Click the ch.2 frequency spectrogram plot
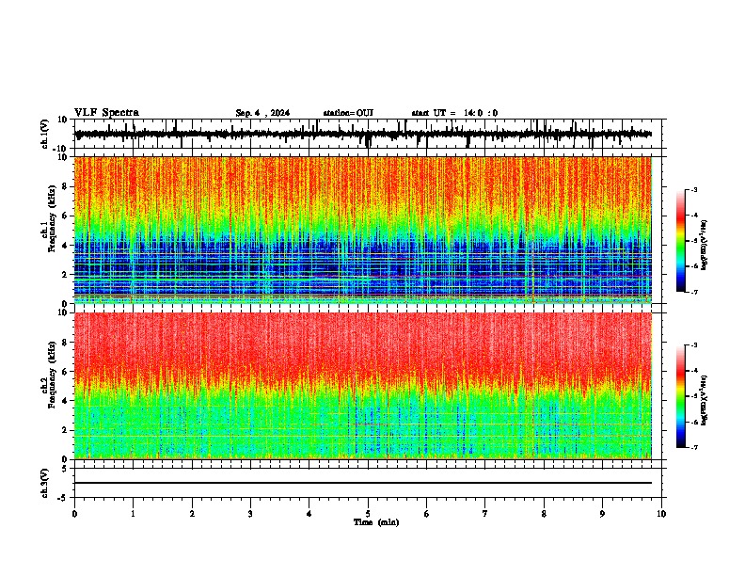Viewport: 745px width, 576px height. 363,386
